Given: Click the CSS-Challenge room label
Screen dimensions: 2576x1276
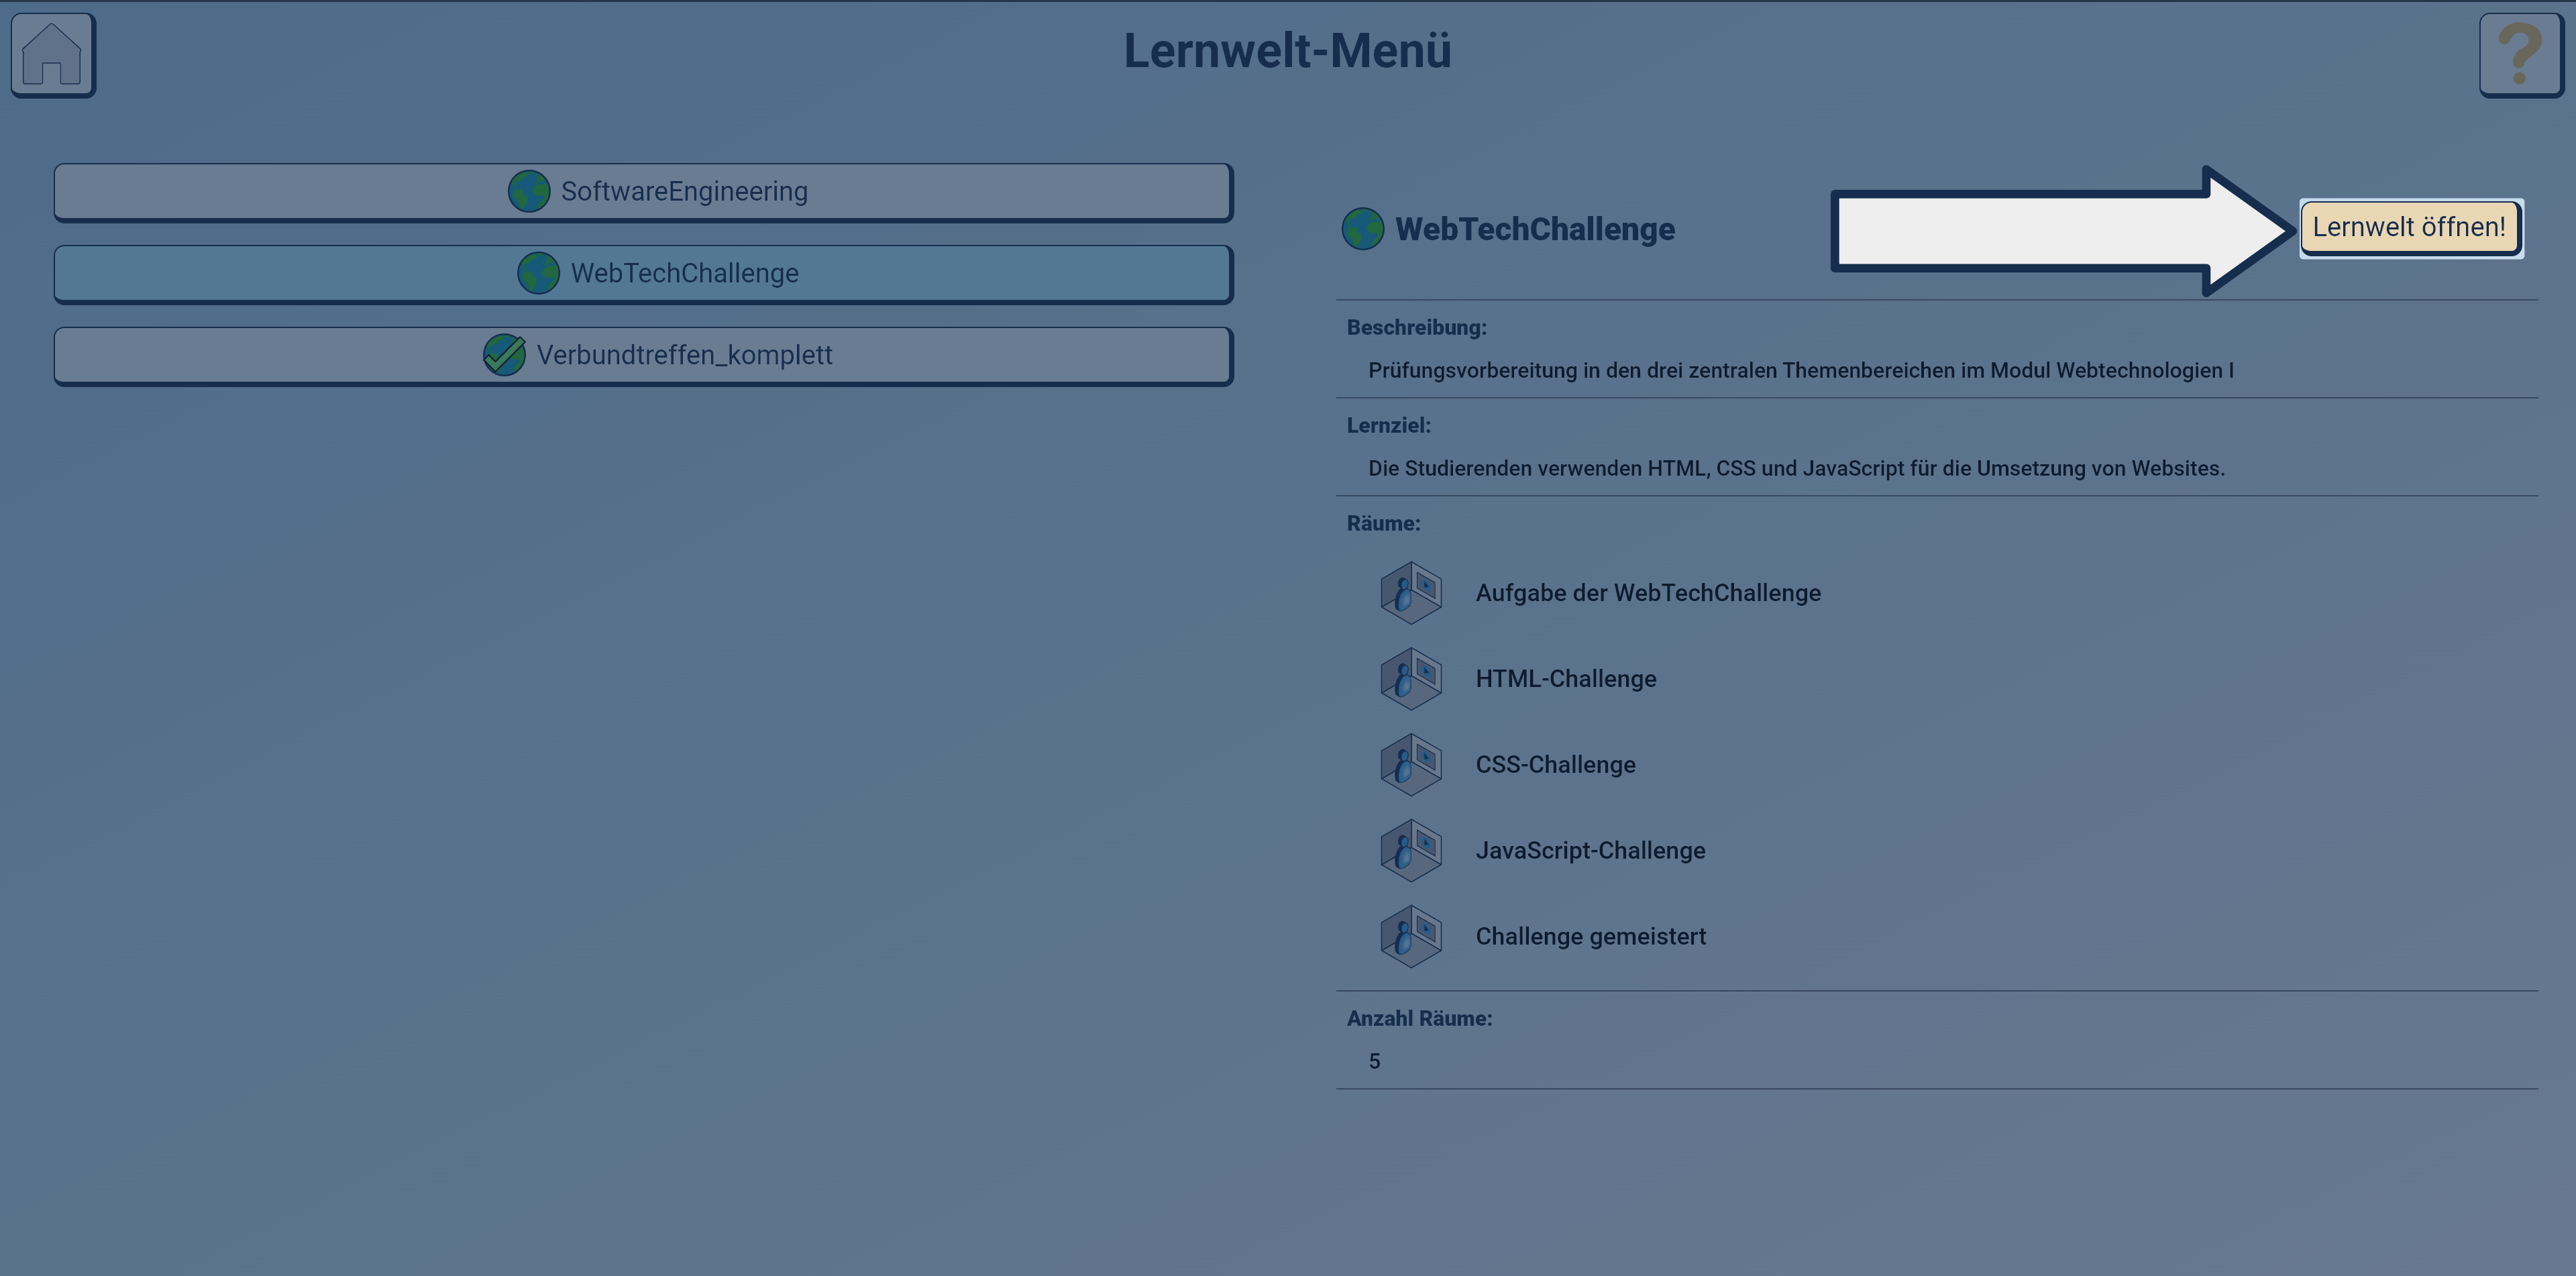Looking at the screenshot, I should click(1556, 765).
